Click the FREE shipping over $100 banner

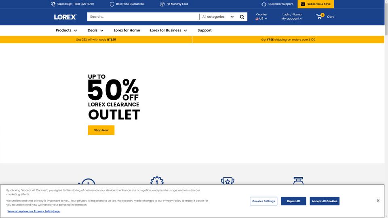point(288,40)
